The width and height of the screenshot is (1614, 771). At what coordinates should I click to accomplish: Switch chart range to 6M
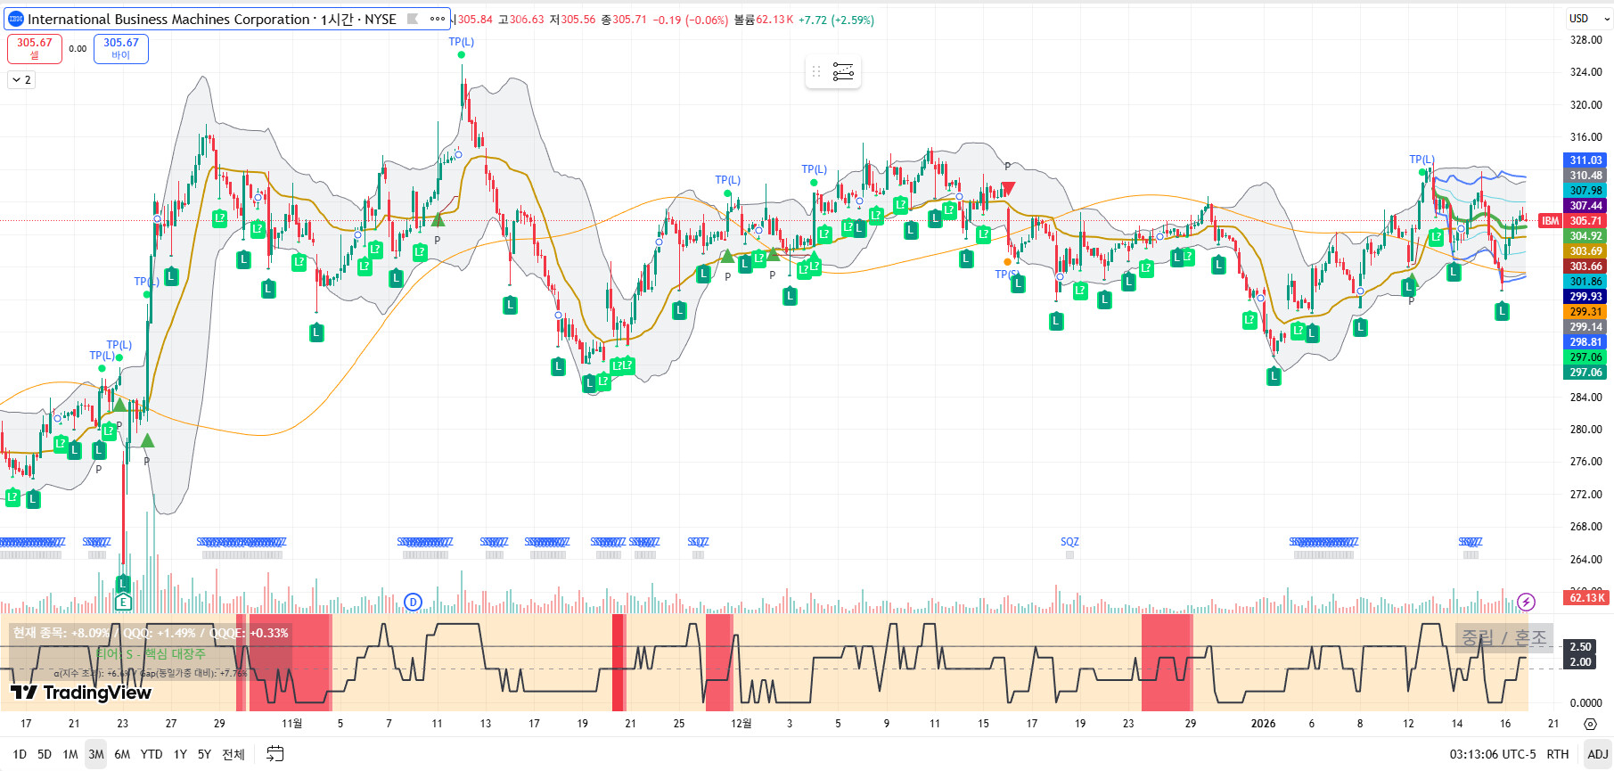click(x=122, y=754)
